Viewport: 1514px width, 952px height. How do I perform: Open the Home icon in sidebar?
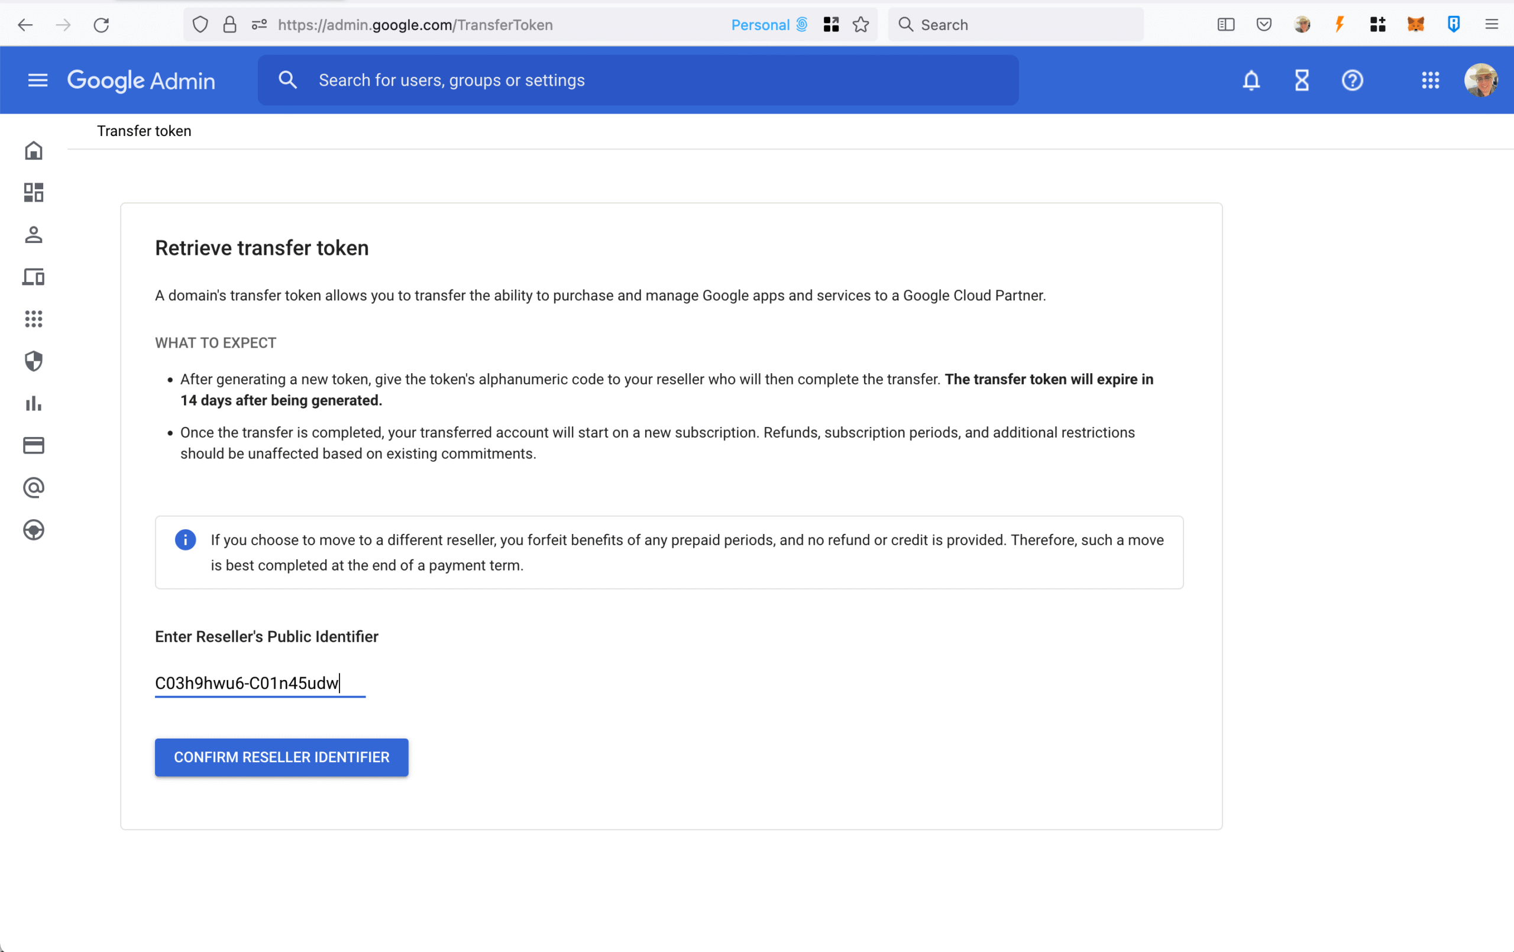coord(34,151)
